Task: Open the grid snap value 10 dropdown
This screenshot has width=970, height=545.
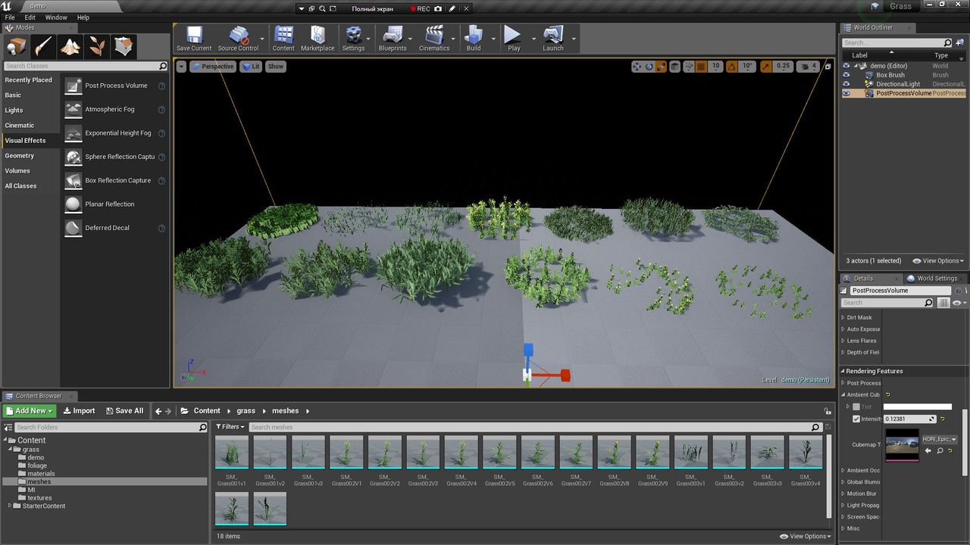Action: click(x=716, y=67)
